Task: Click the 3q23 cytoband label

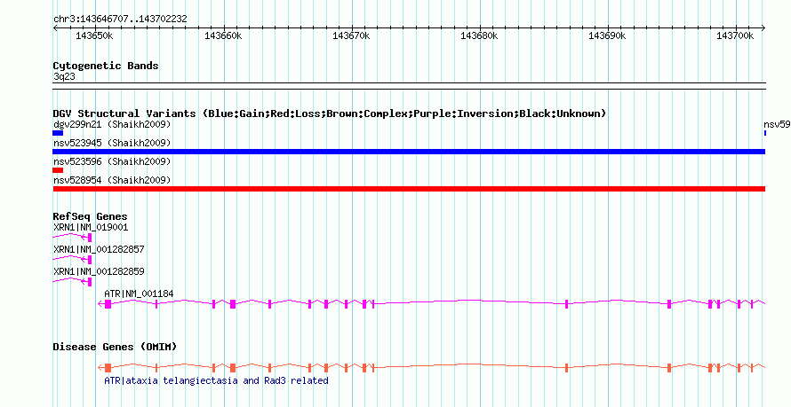Action: coord(63,76)
